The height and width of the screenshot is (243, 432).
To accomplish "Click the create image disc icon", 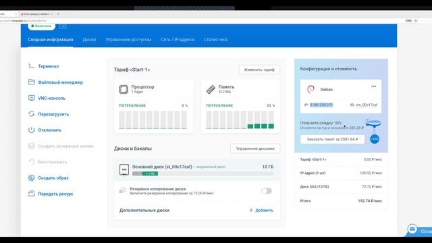I will point(32,178).
